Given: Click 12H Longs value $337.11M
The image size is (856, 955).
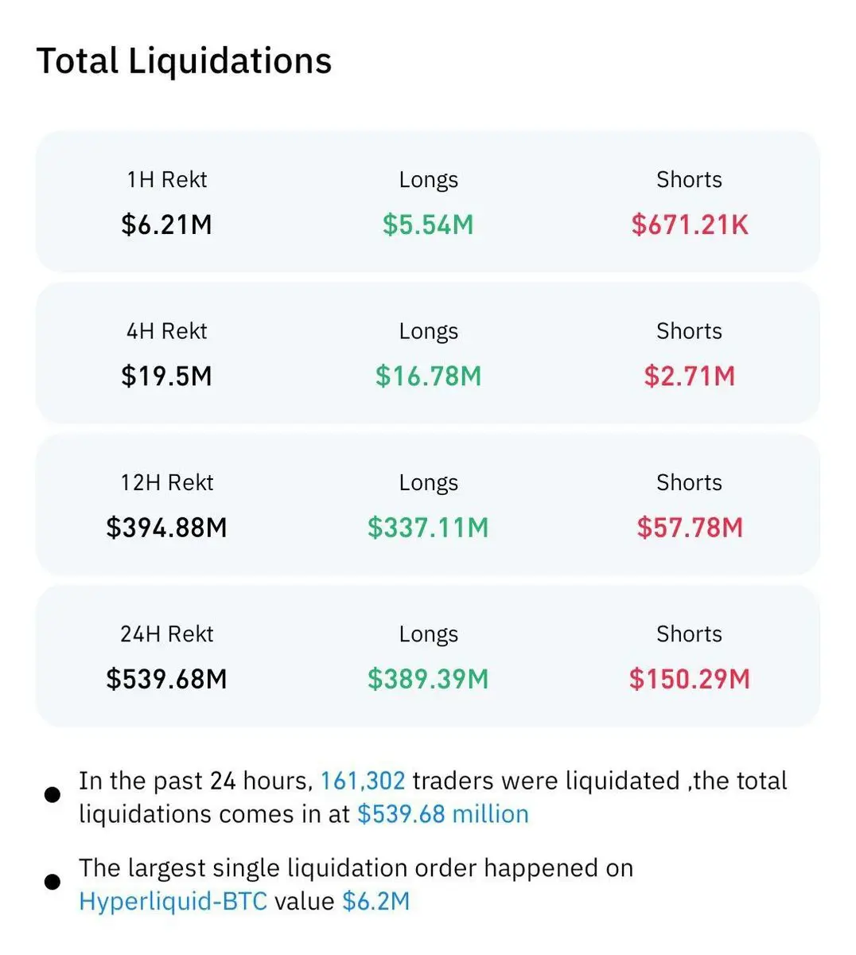Looking at the screenshot, I should [428, 527].
